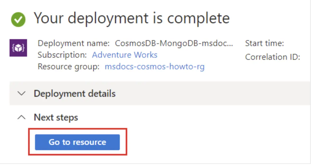Open the msdocs-cosmos-howto-rg resource group link
The image size is (311, 165).
point(155,67)
